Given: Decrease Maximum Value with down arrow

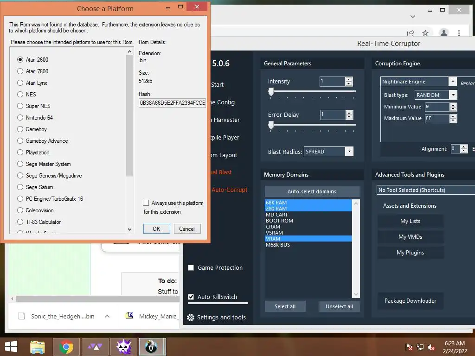Looking at the screenshot, I should click(453, 120).
